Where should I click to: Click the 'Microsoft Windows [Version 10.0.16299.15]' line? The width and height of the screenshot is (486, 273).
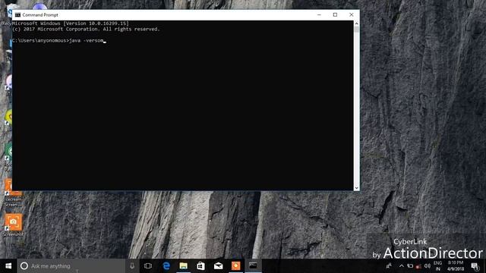point(71,24)
